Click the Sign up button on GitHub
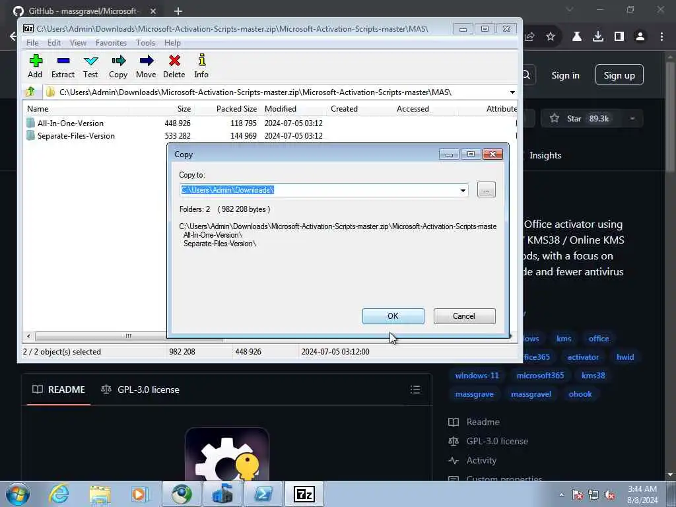Viewport: 676px width, 507px height. pyautogui.click(x=619, y=75)
